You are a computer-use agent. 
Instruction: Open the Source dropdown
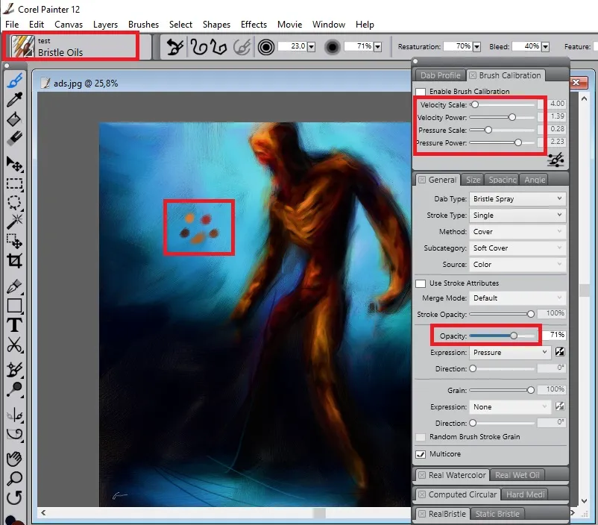[x=517, y=265]
